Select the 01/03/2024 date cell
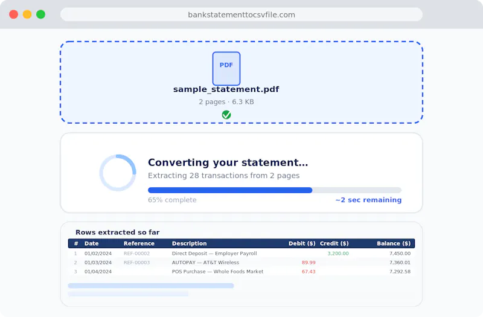Viewport: 483px width, 317px height. (98, 263)
